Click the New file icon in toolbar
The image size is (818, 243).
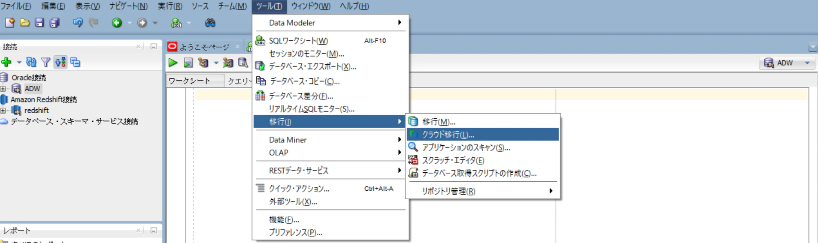click(9, 23)
